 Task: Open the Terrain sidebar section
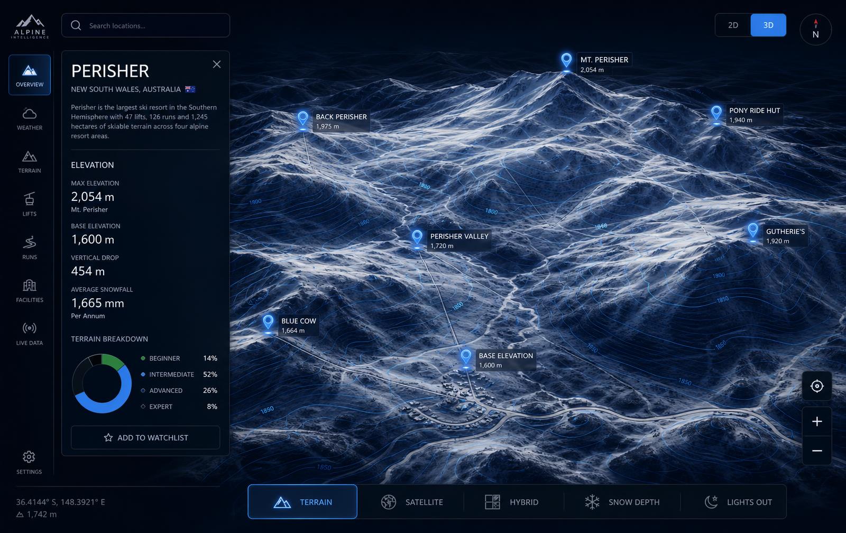30,162
